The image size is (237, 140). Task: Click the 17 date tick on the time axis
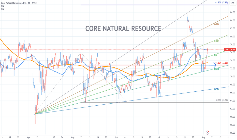[x=54, y=137]
